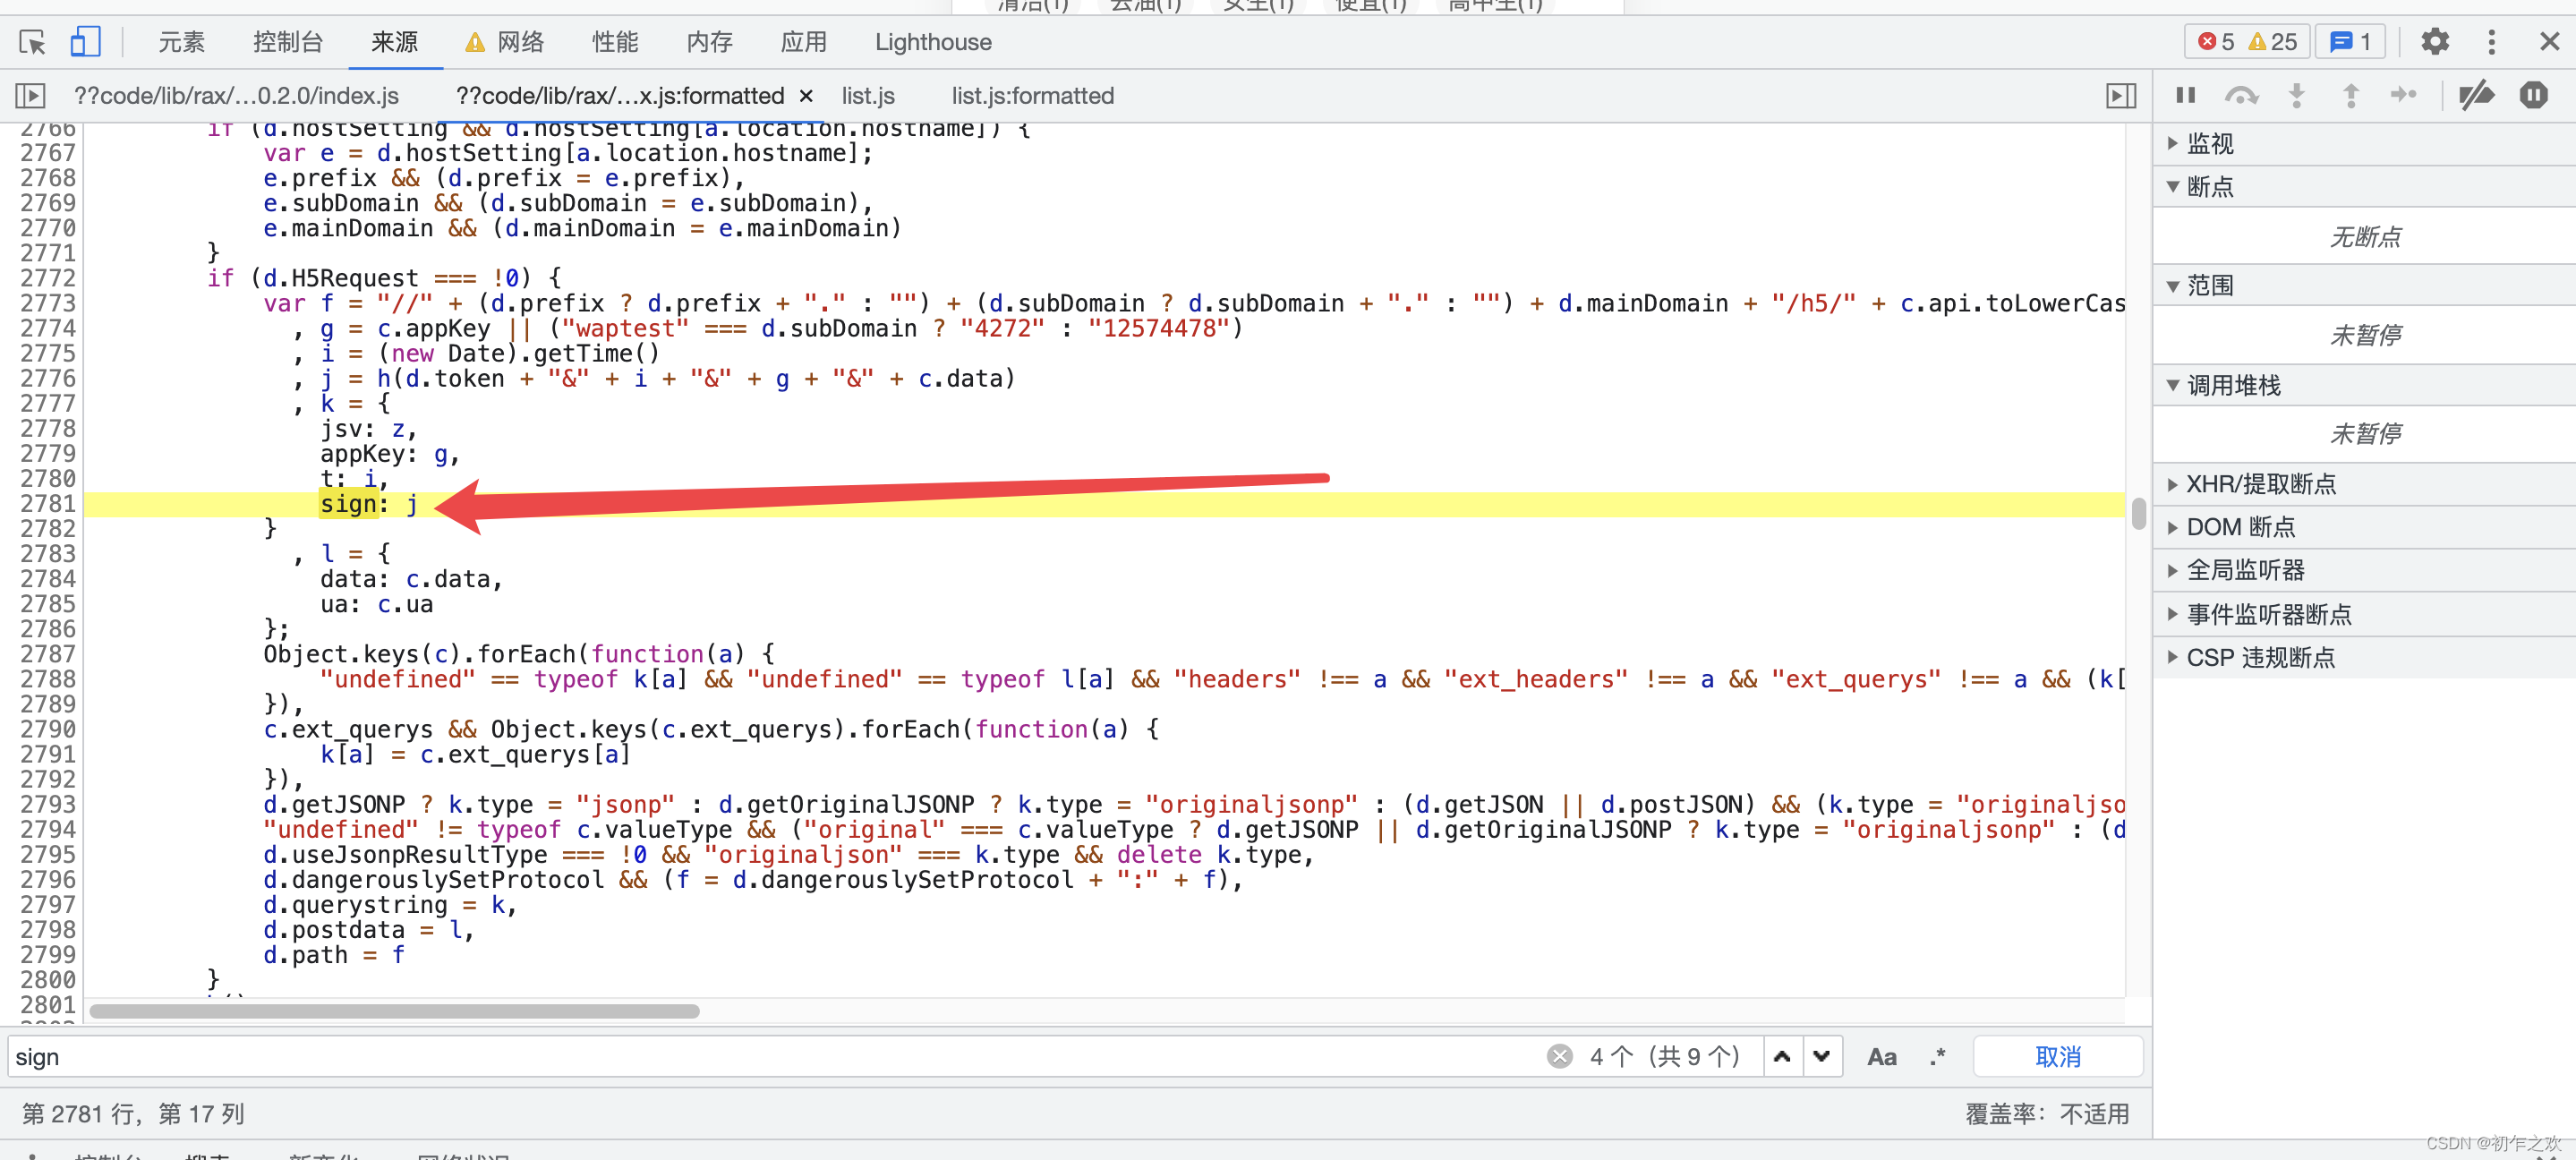Toggle match case Aa option
Viewport: 2576px width, 1160px height.
point(1881,1057)
